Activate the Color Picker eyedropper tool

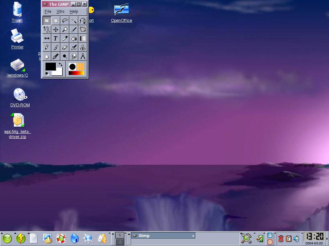(x=65, y=38)
